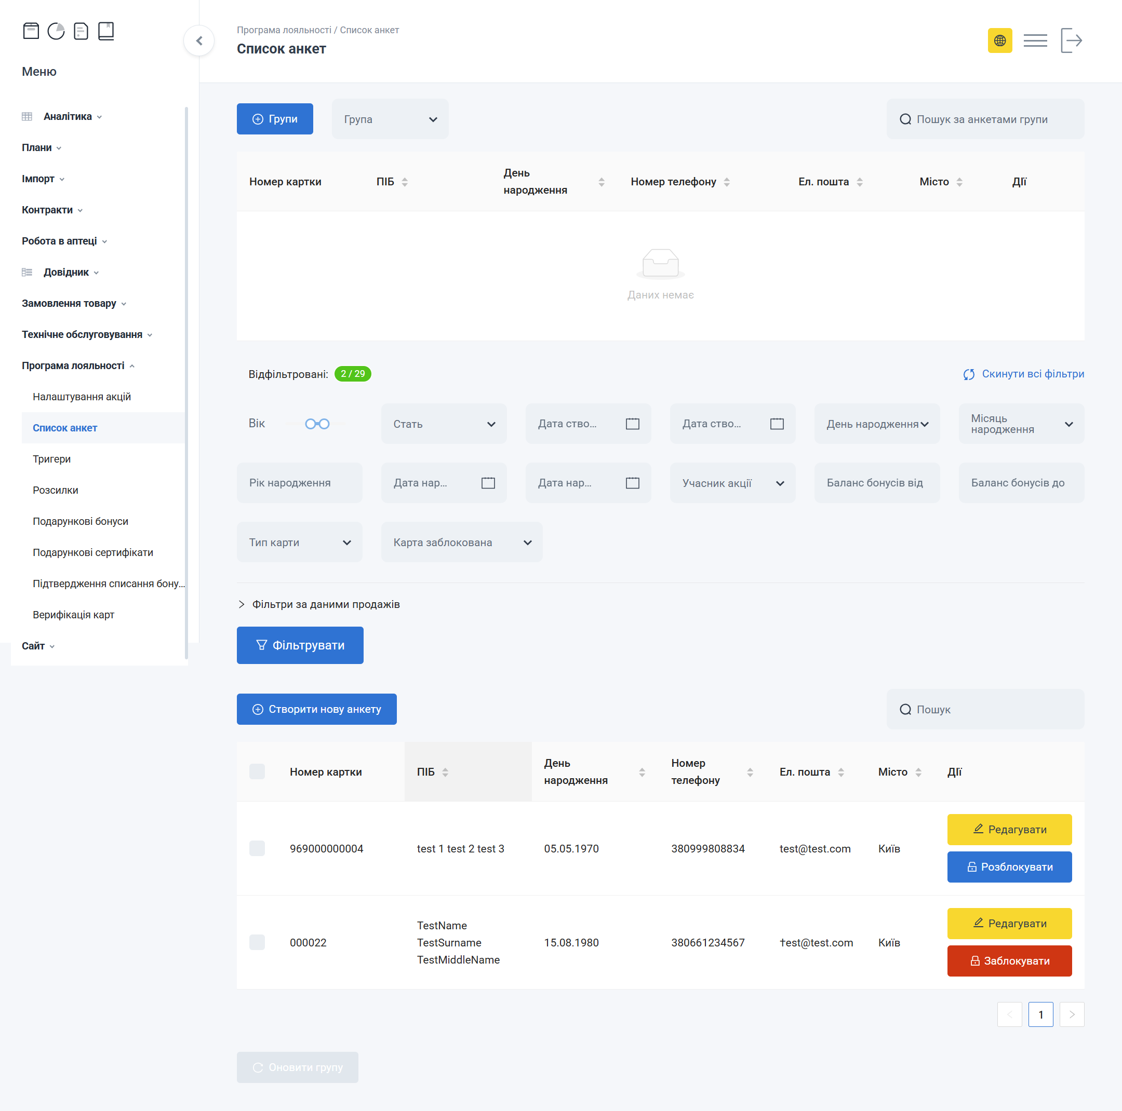This screenshot has width=1122, height=1111.
Task: Open calendar icon of first Дата ство field
Action: point(633,424)
